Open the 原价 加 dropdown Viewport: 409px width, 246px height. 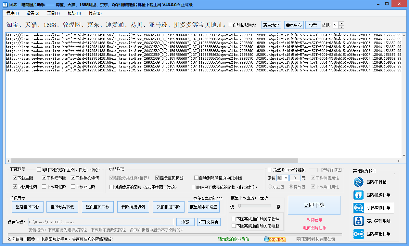coord(283,178)
